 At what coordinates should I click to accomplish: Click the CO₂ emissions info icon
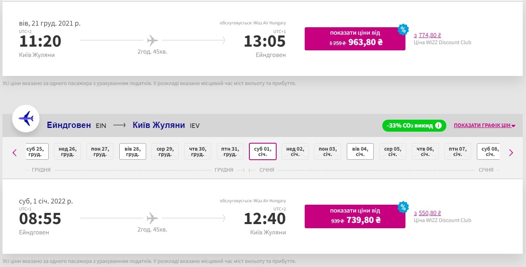(438, 125)
